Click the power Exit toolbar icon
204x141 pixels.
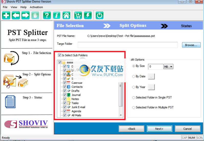(x=99, y=15)
